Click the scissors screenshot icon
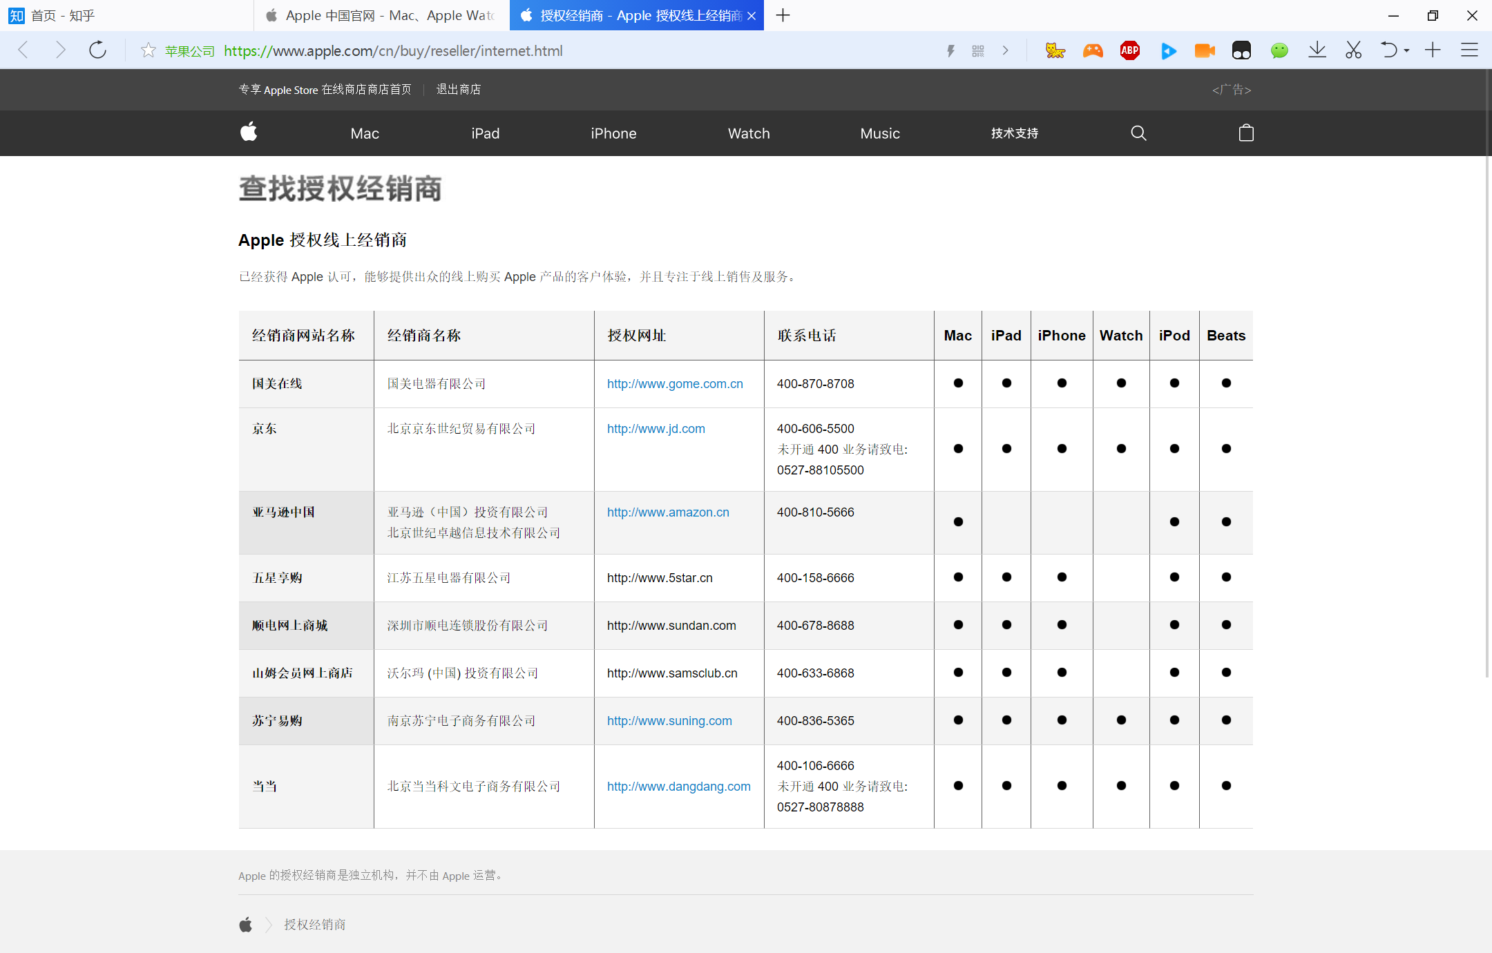The image size is (1492, 953). coord(1354,50)
